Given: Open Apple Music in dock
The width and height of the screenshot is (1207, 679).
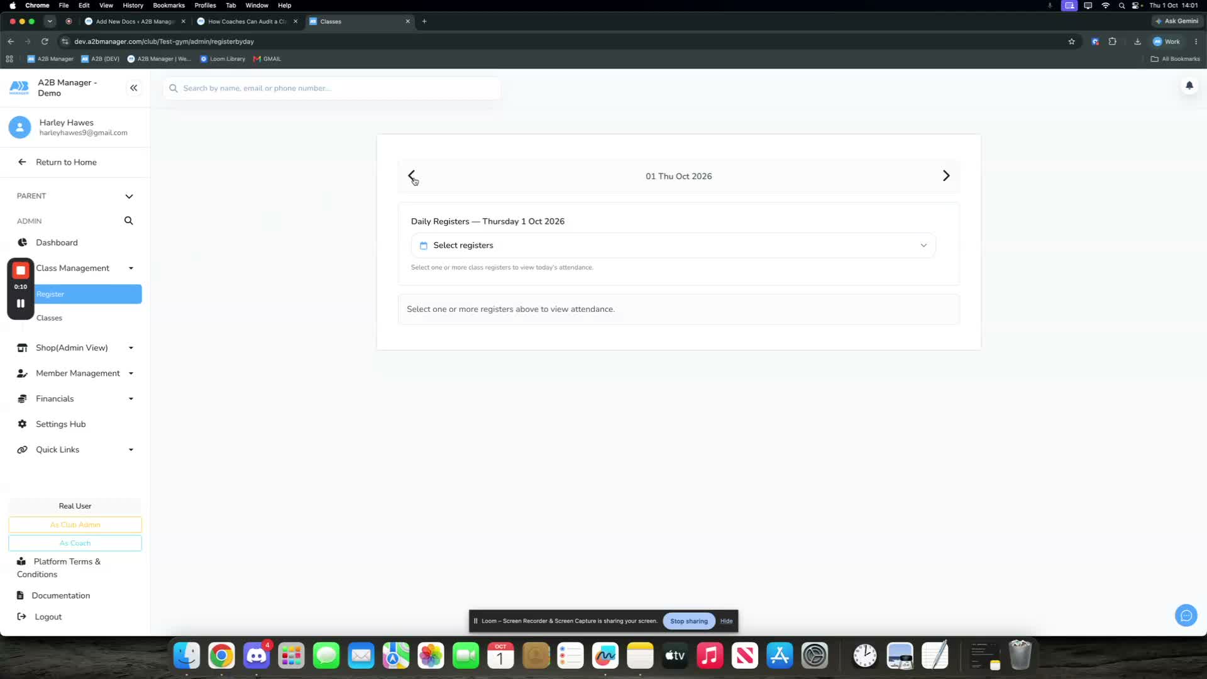Looking at the screenshot, I should click(710, 656).
